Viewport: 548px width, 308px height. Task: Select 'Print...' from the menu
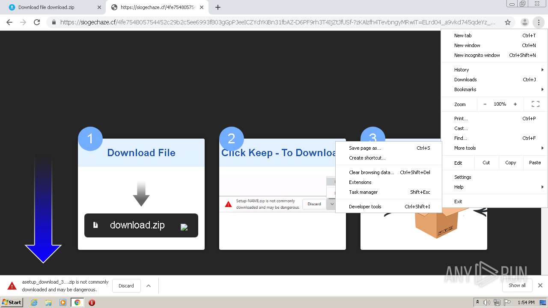pyautogui.click(x=494, y=118)
